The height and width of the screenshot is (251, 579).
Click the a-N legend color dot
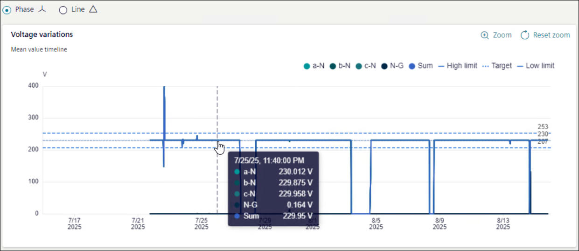[x=307, y=66]
